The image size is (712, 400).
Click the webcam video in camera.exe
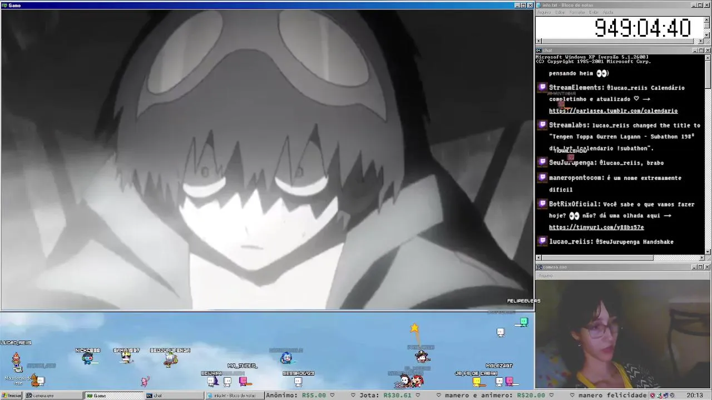(x=623, y=334)
